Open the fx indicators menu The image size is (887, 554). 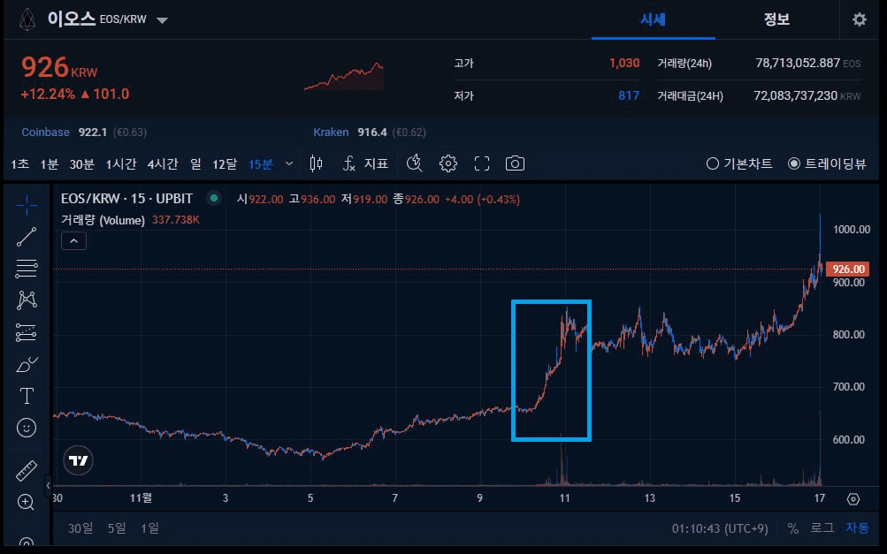point(349,164)
